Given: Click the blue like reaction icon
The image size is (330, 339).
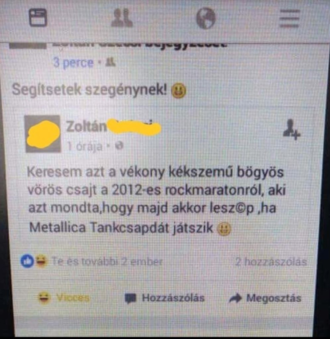Looking at the screenshot, I should click(27, 261).
